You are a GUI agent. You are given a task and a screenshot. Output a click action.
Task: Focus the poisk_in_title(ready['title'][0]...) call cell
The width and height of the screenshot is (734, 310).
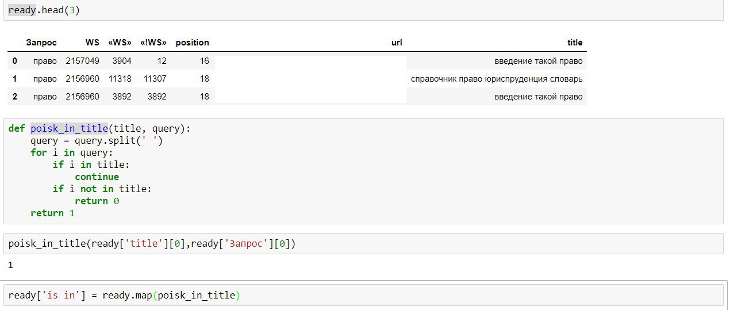click(x=363, y=244)
